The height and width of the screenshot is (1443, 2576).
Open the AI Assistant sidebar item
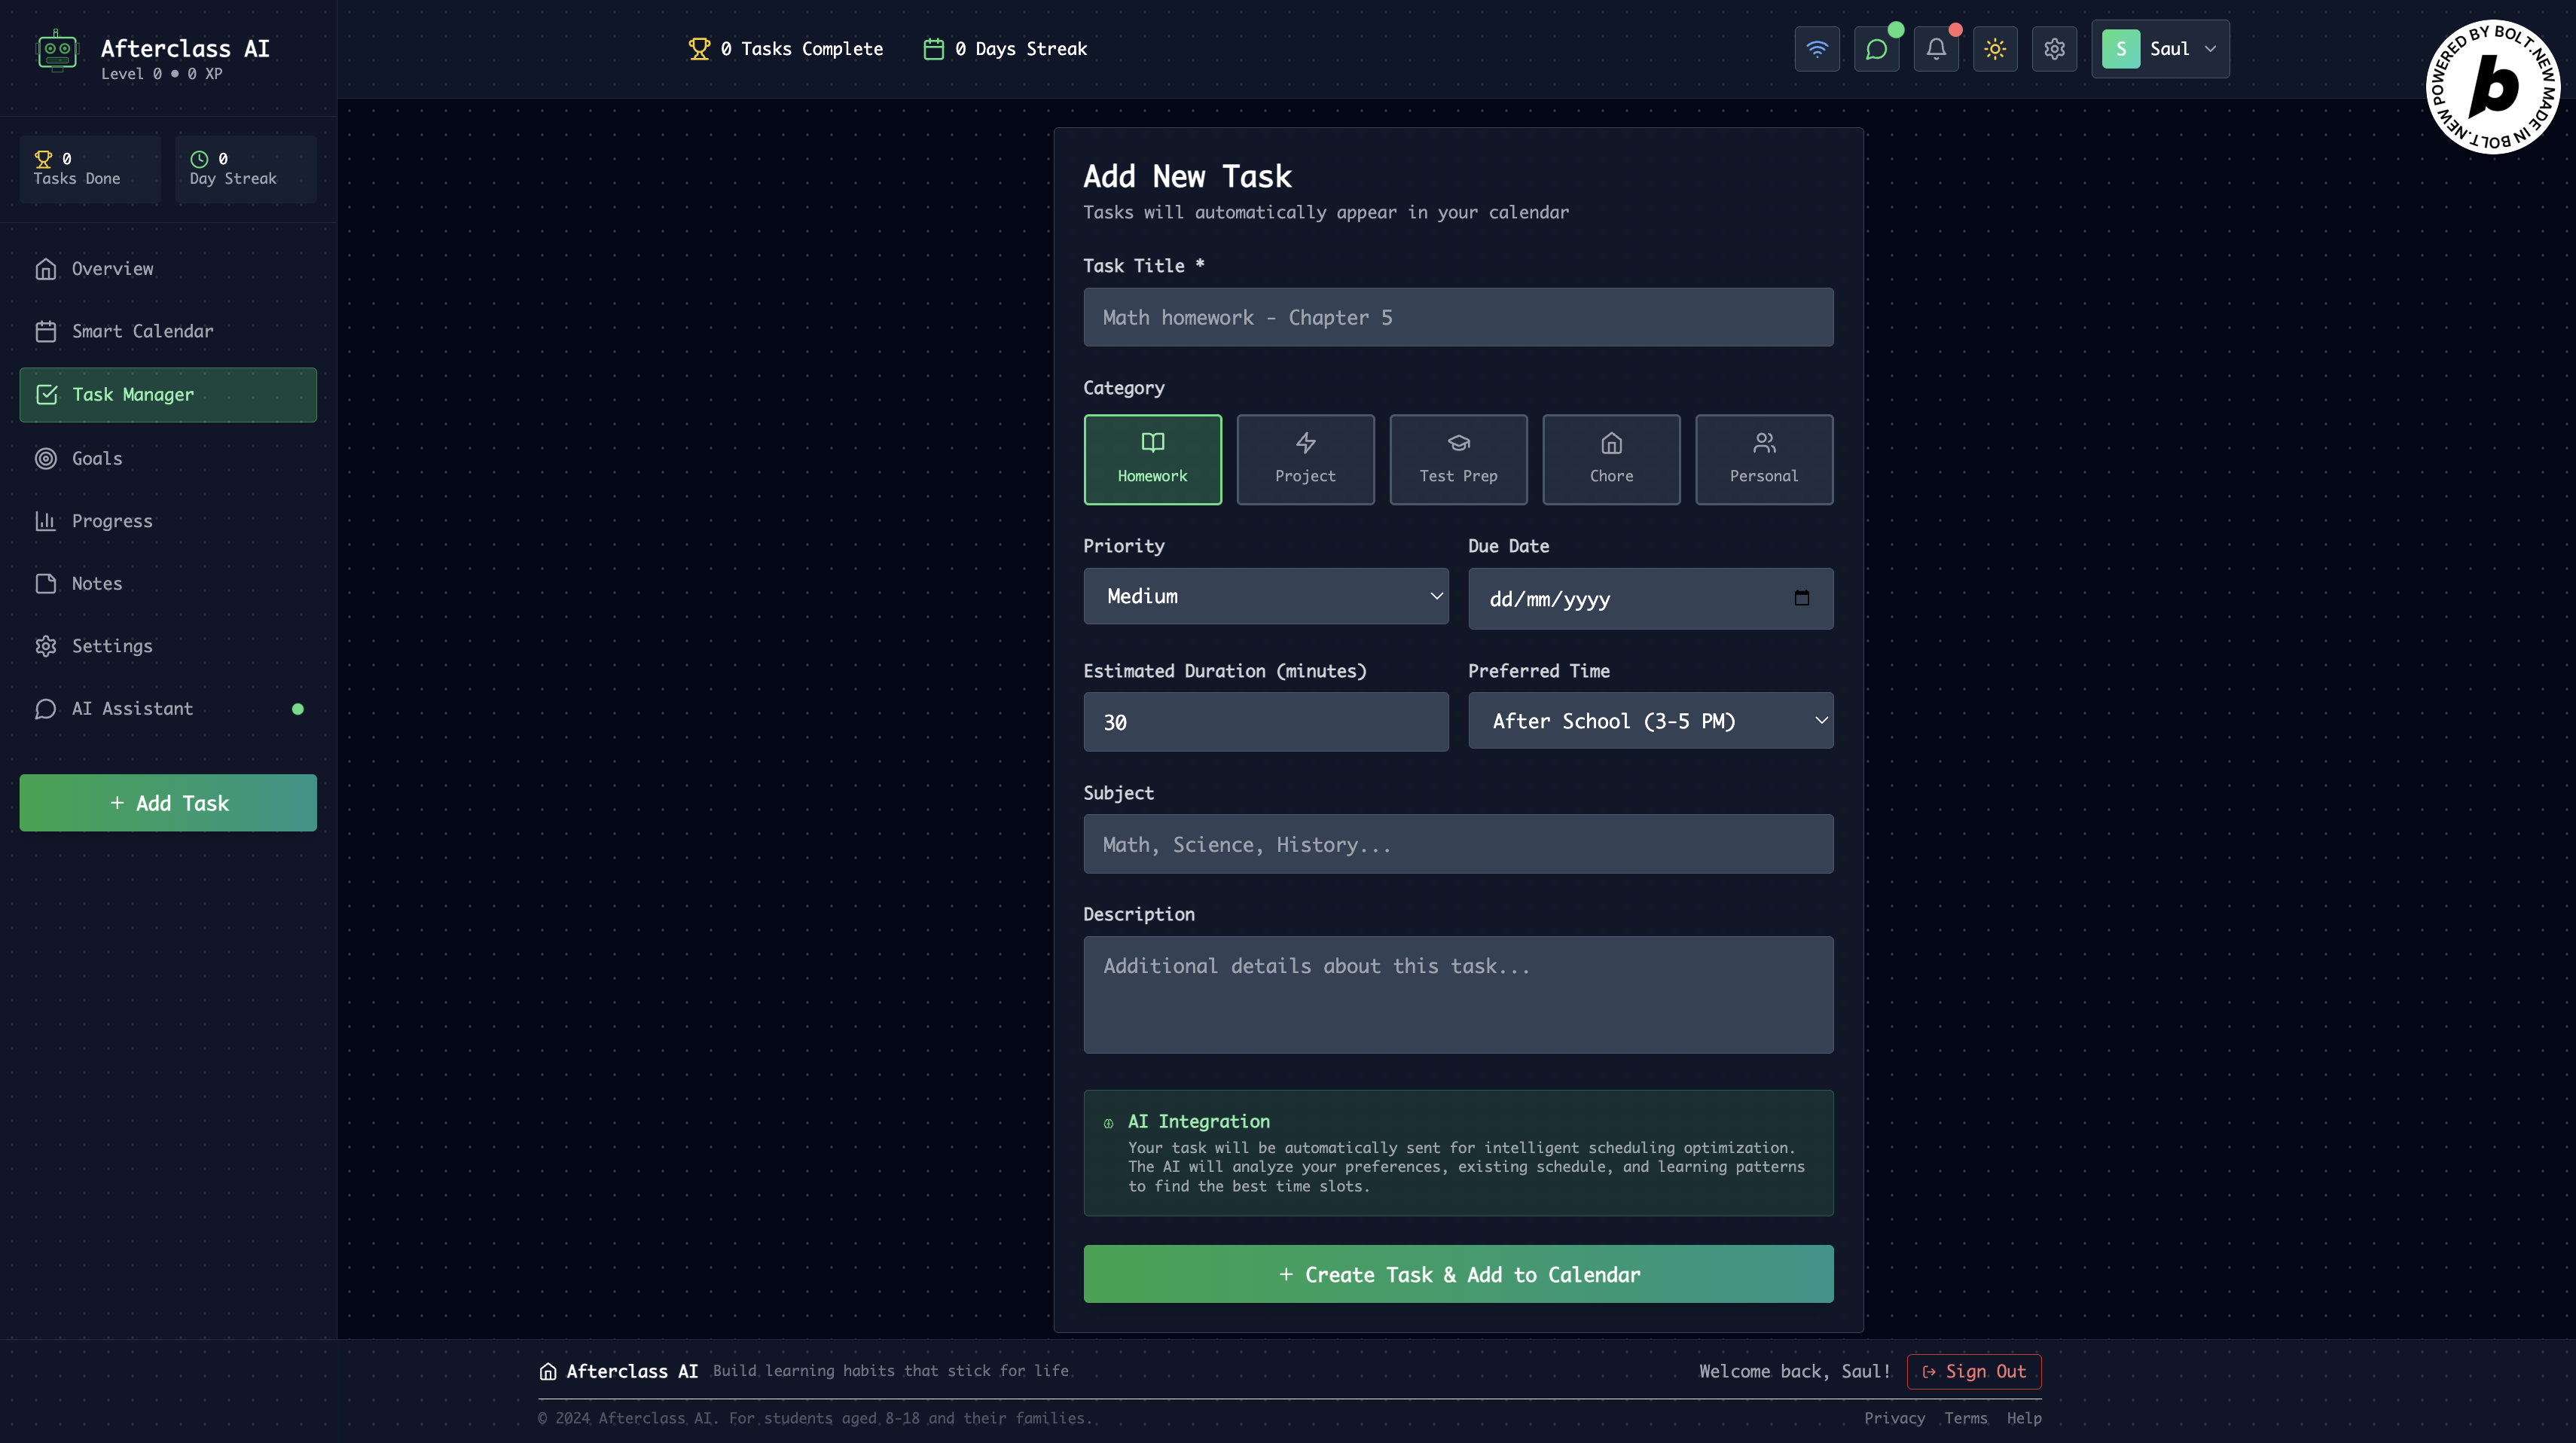pos(132,708)
